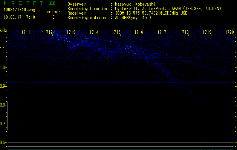Click the 1719 time marker
The width and height of the screenshot is (237, 150).
207,32
